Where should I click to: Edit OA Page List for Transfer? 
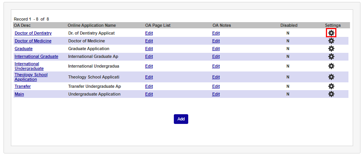tap(149, 86)
